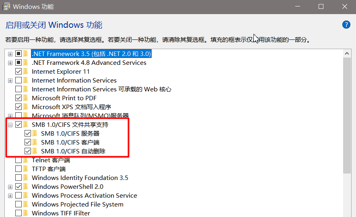Uncheck SMB 1.0/CIFS 自动删除 checkbox
The height and width of the screenshot is (217, 356).
[x=28, y=151]
